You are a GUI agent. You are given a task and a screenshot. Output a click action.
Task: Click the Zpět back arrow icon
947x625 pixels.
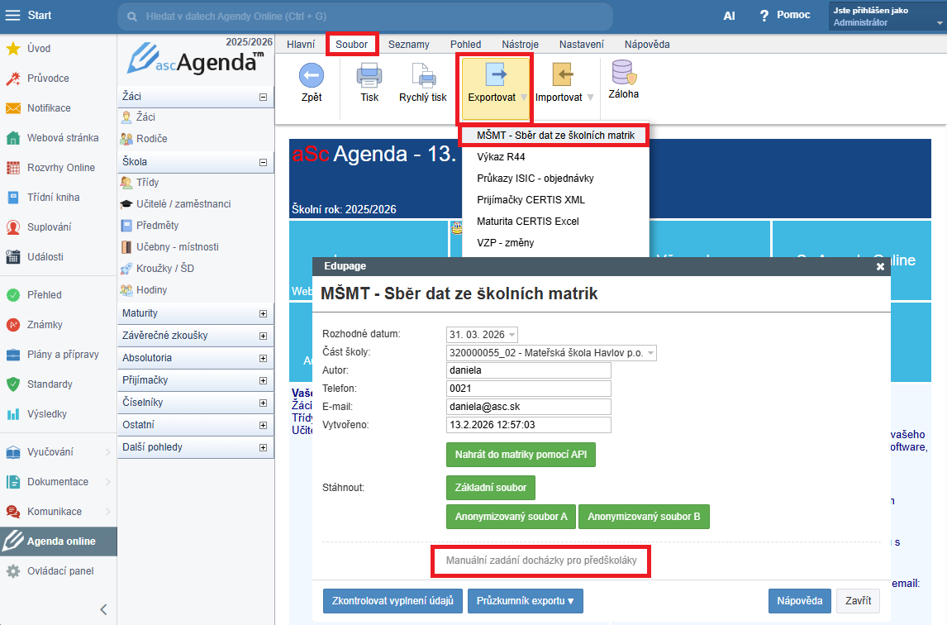click(x=312, y=77)
